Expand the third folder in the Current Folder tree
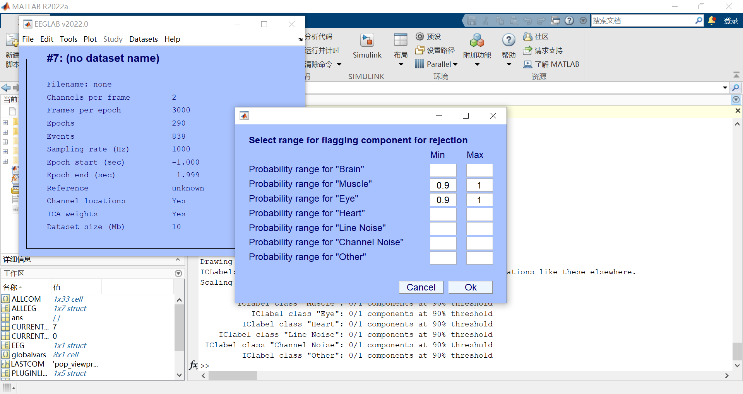 (x=5, y=142)
